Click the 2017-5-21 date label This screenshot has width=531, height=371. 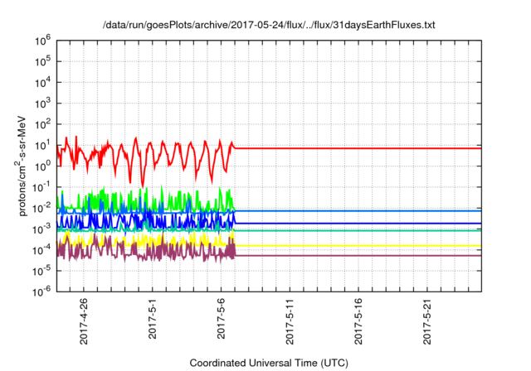(427, 321)
